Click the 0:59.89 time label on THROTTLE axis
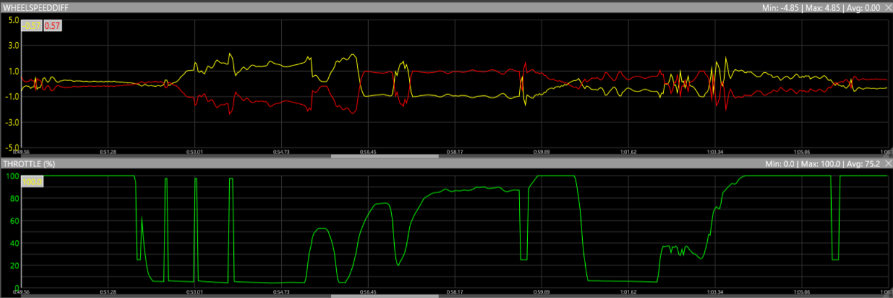Screen dimensions: 893x298 (542, 292)
